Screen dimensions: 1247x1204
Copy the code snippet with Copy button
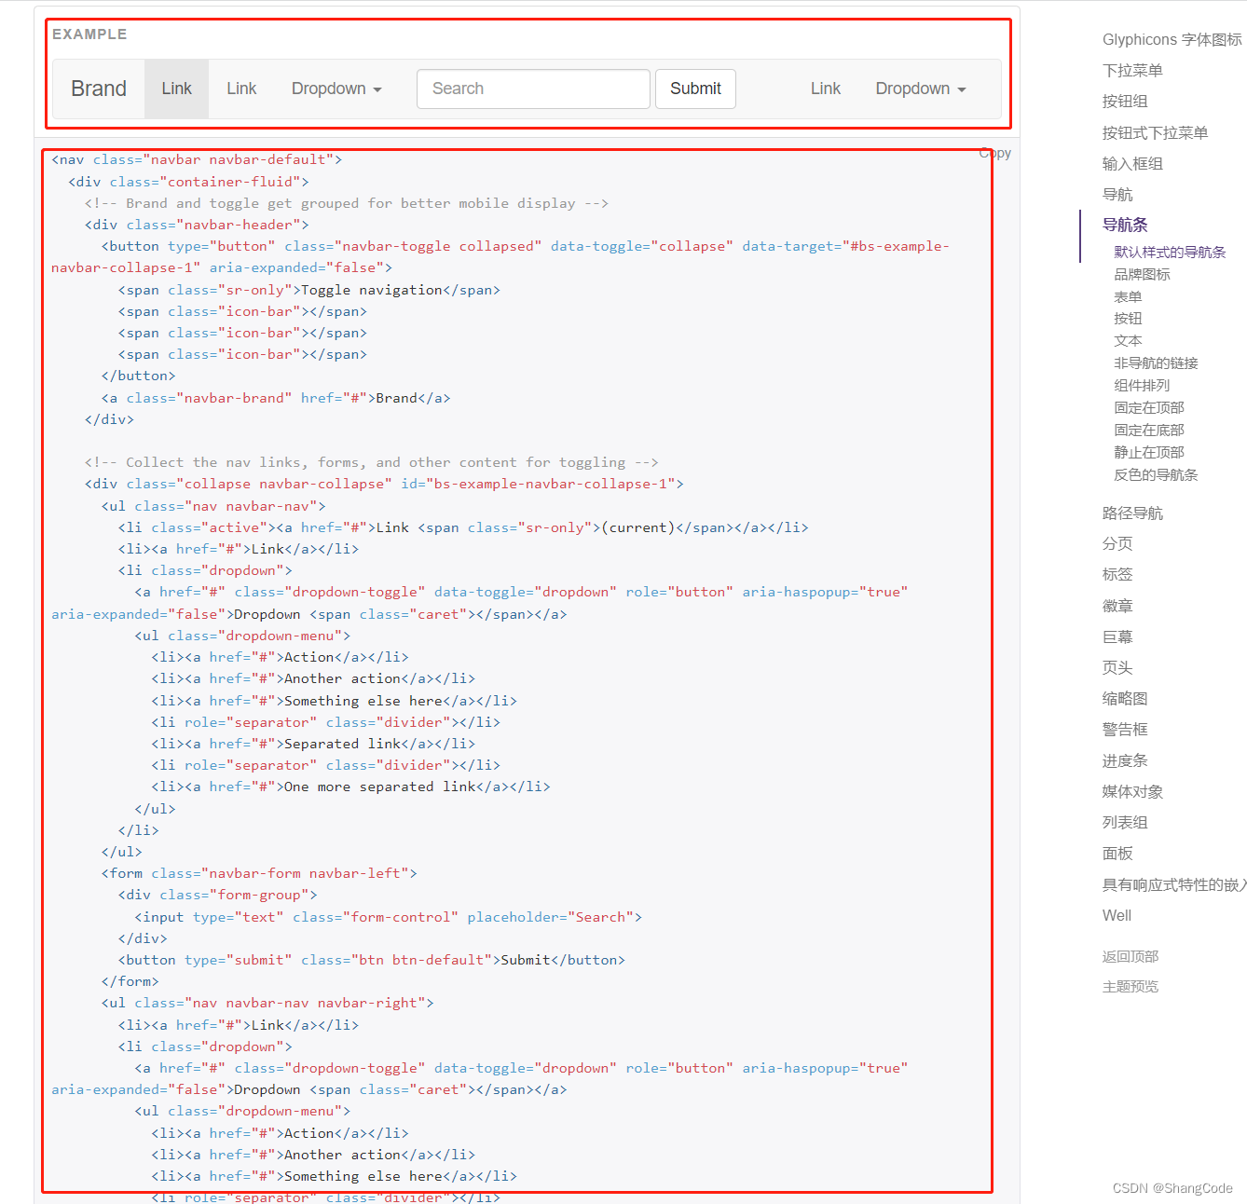click(995, 153)
